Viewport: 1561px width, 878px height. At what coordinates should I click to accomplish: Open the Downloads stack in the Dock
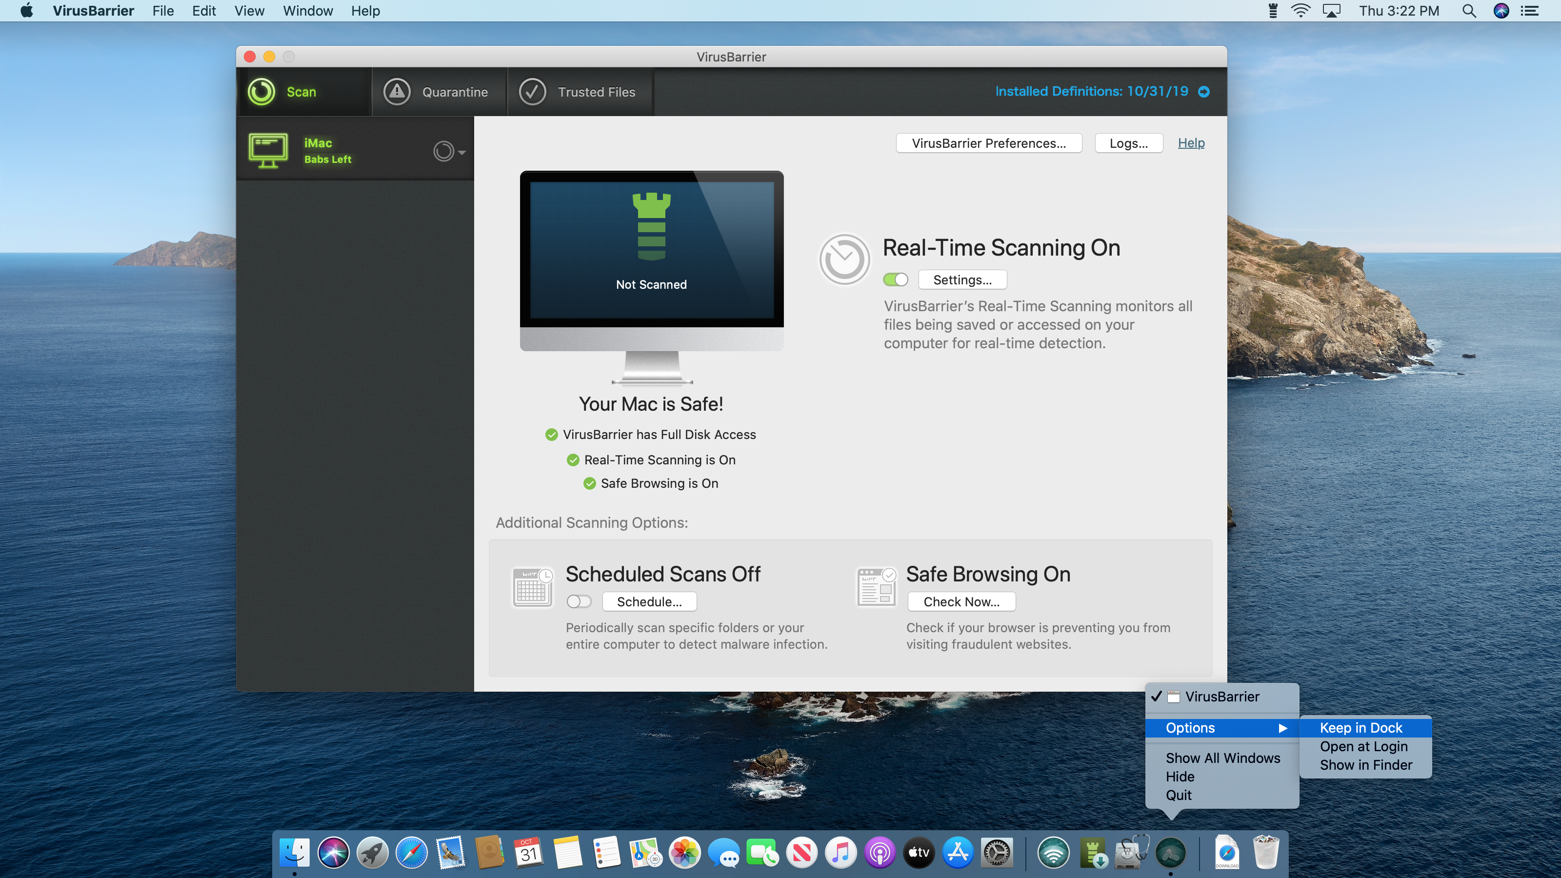point(1226,853)
